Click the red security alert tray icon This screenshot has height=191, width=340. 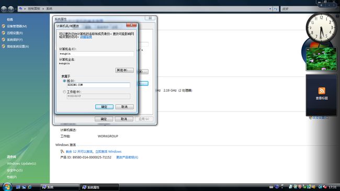coord(300,187)
